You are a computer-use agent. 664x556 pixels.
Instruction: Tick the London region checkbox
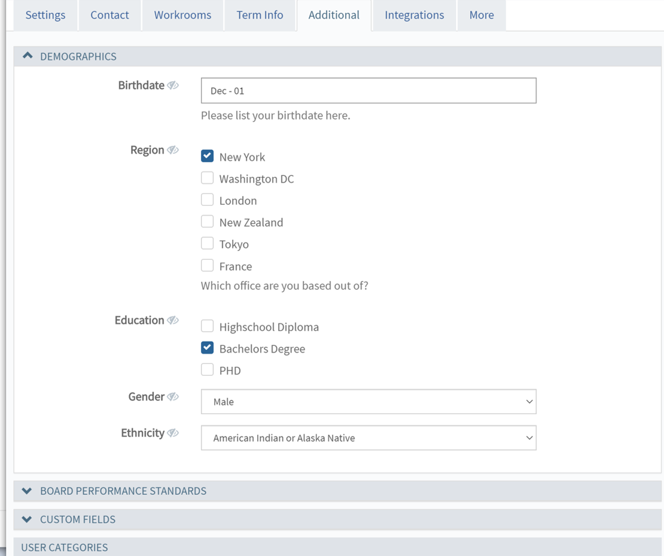[207, 200]
